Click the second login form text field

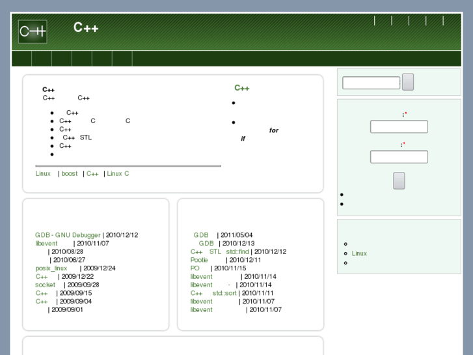click(x=399, y=157)
